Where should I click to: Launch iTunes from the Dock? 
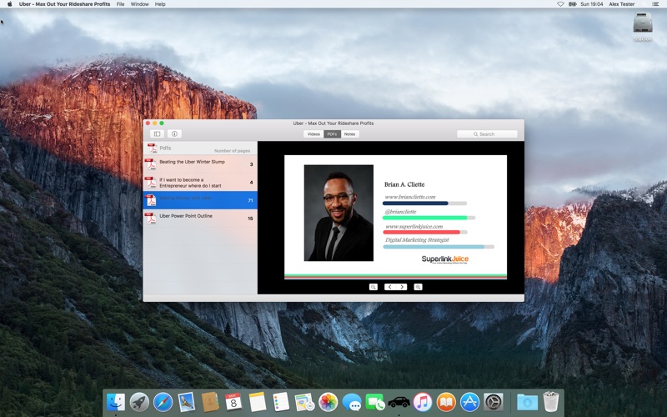point(423,402)
